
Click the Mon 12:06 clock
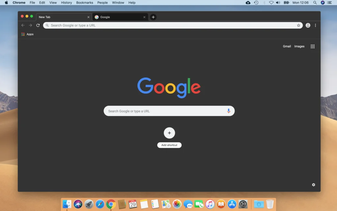pyautogui.click(x=300, y=3)
